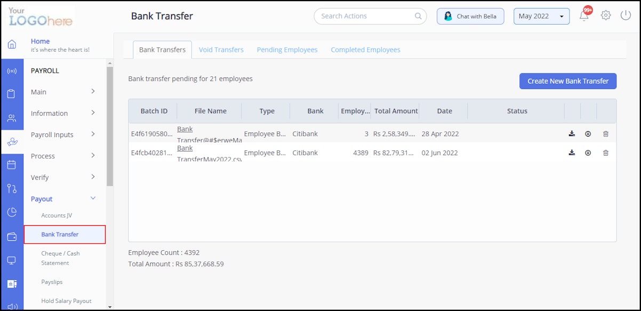Log out using the power icon
This screenshot has height=311, width=641.
(624, 15)
